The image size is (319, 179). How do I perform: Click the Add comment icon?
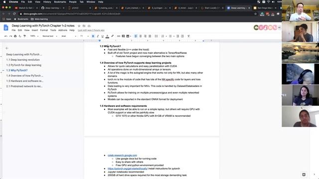point(123,36)
